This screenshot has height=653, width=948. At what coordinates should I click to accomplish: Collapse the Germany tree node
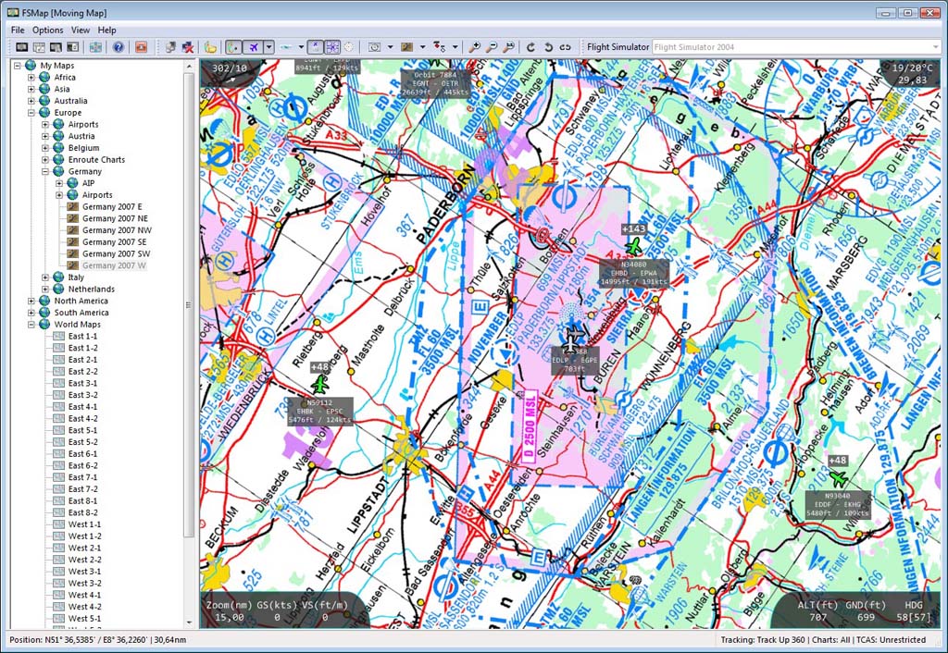coord(44,171)
